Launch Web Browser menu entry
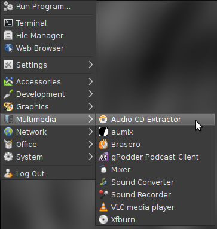The image size is (217, 229). 48,48
